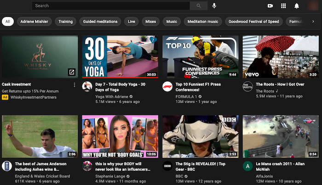Screen dimensions: 322x185
Task: Play The Roots vevo video thumbnail
Action: 281,57
